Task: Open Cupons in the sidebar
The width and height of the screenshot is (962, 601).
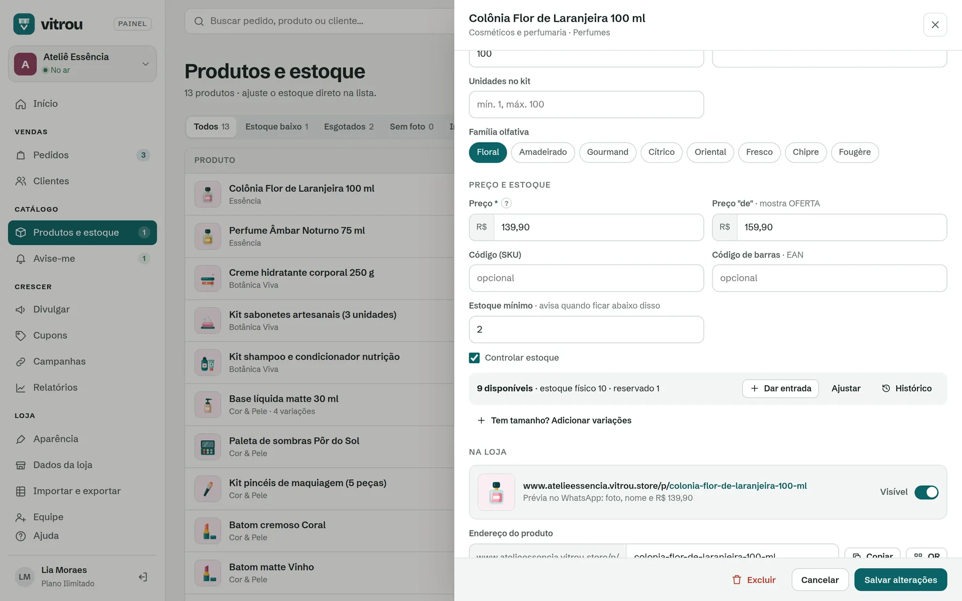Action: (x=82, y=335)
